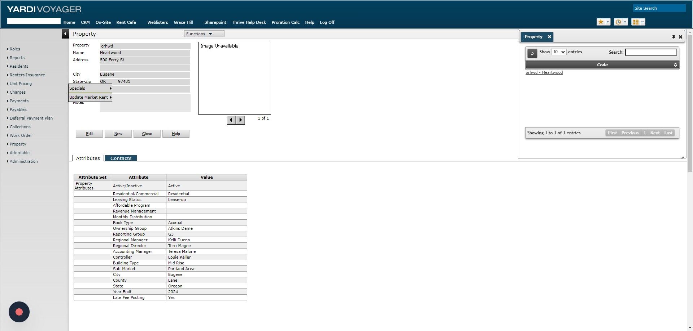Open the dashboard layout icon
The height and width of the screenshot is (331, 693).
pos(636,22)
